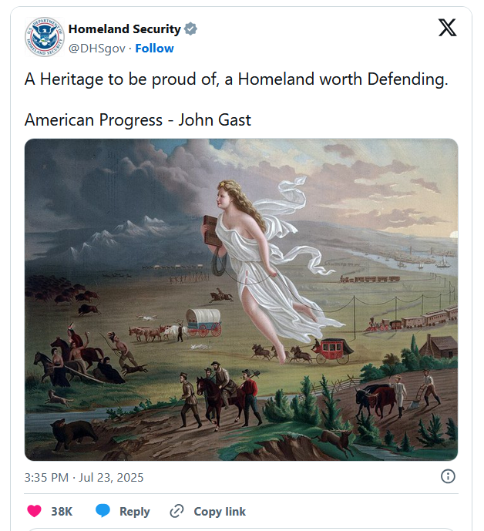This screenshot has width=484, height=531.
Task: Open the X logo
Action: (448, 28)
